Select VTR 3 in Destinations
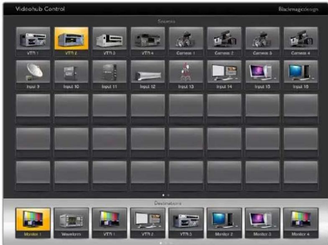Image resolution: width=328 pixels, height=245 pixels. 186,223
